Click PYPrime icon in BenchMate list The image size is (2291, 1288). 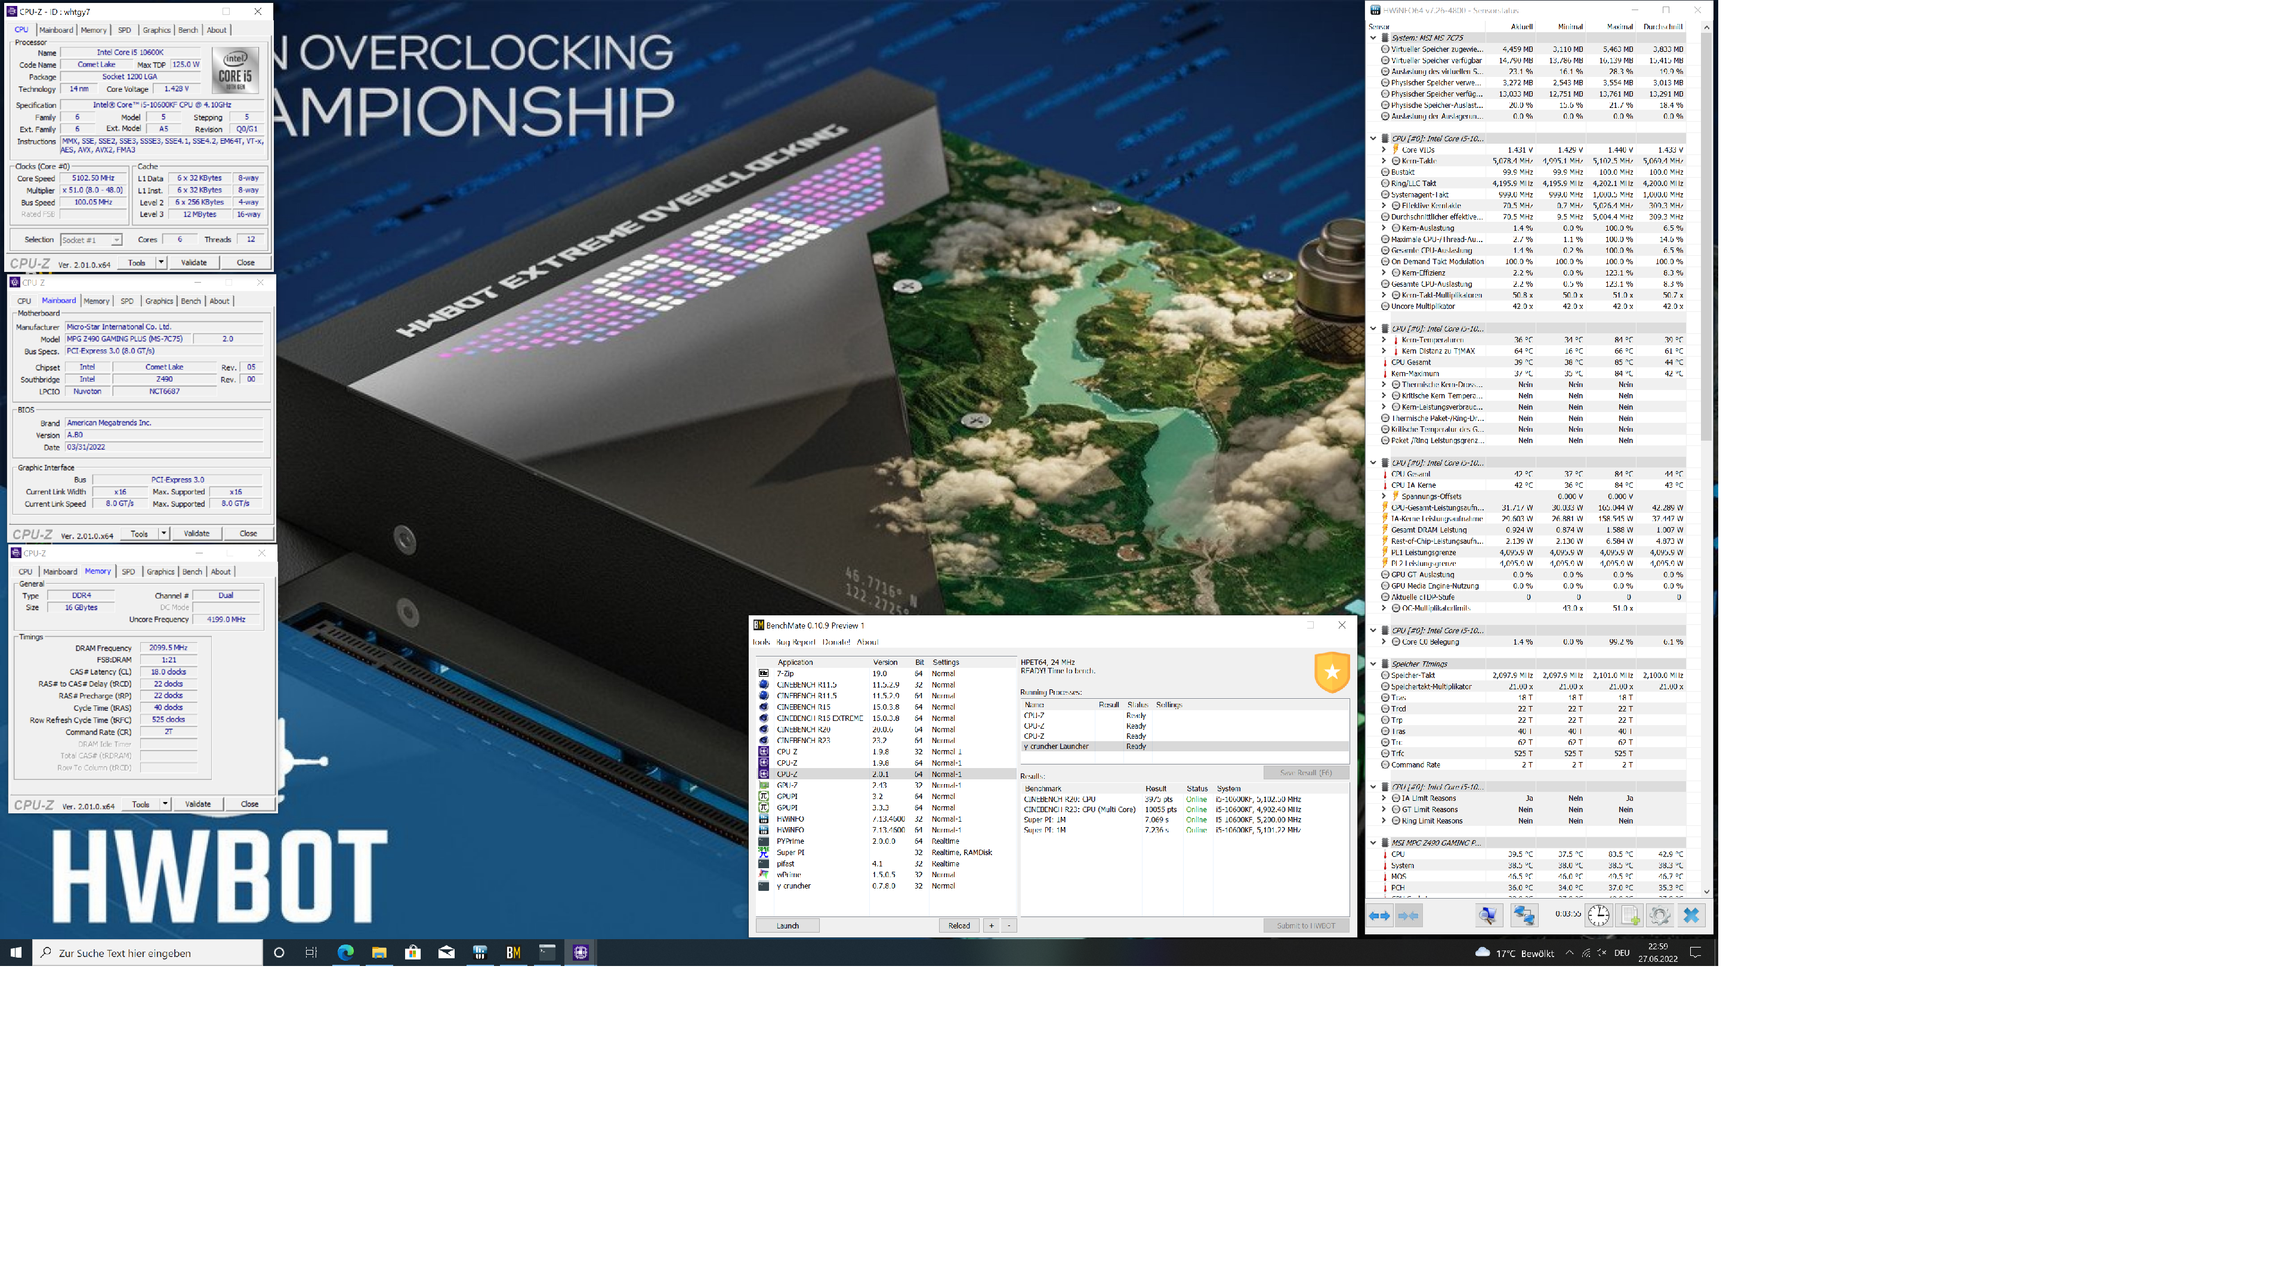pyautogui.click(x=763, y=841)
